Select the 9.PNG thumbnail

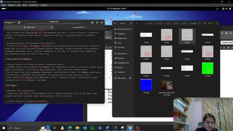pyautogui.click(x=146, y=68)
